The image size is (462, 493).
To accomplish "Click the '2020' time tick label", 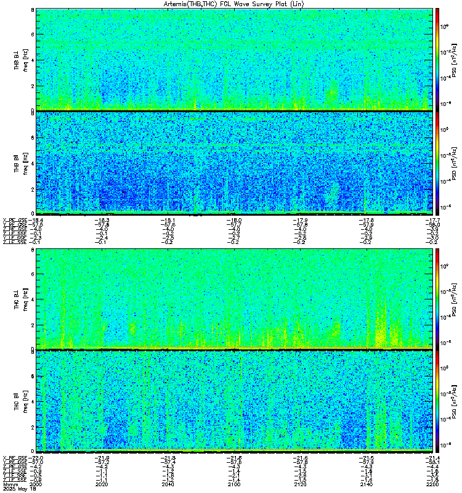I will click(102, 484).
